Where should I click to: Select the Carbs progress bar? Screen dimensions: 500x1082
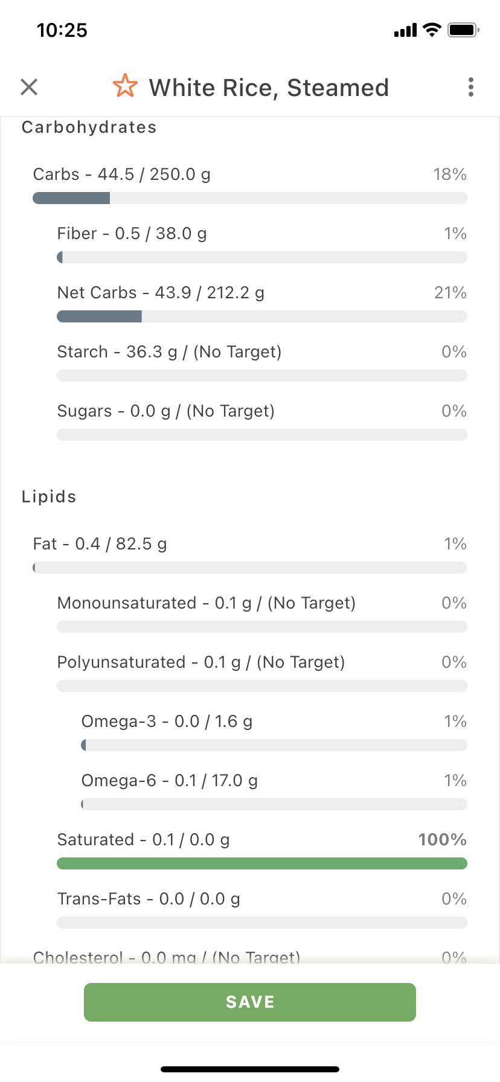click(250, 198)
